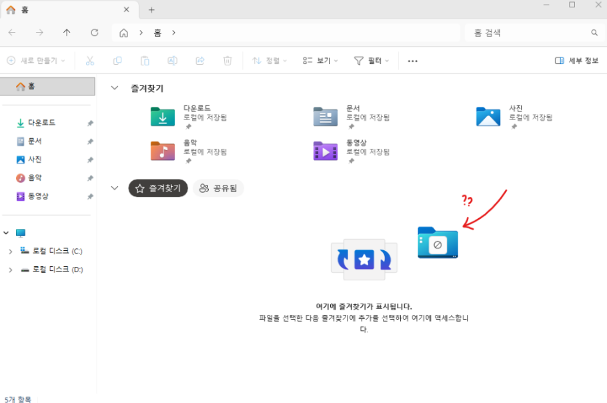607x403 pixels.
Task: Click the search magnifier icon
Action: click(x=594, y=33)
